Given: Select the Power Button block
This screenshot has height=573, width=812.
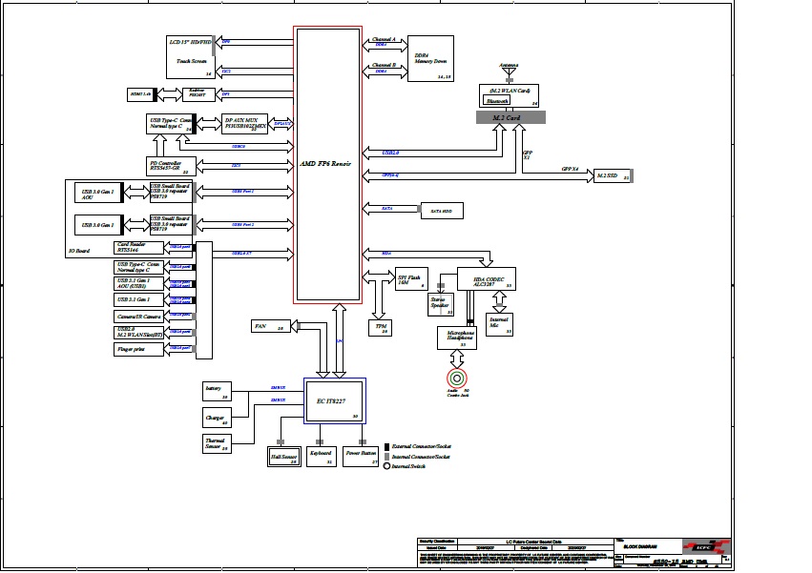Looking at the screenshot, I should tap(361, 457).
